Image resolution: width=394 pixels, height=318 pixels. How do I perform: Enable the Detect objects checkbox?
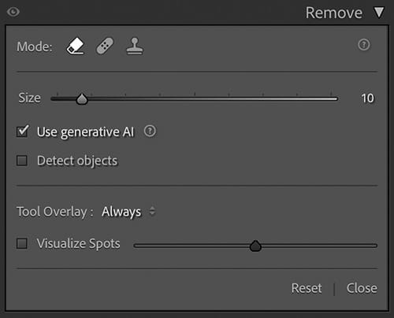[x=22, y=161]
